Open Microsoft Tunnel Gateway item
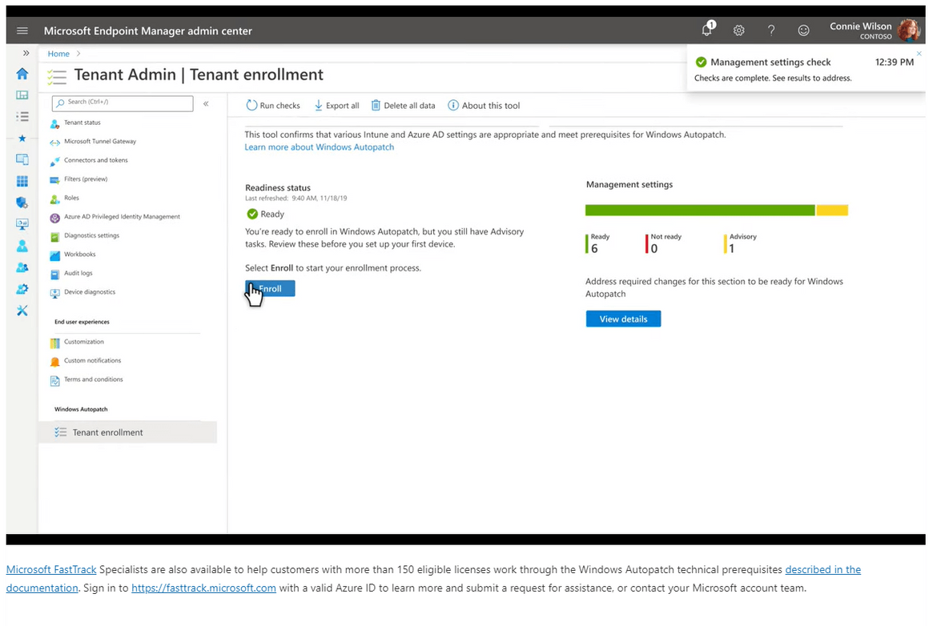Image resolution: width=937 pixels, height=626 pixels. coord(100,142)
